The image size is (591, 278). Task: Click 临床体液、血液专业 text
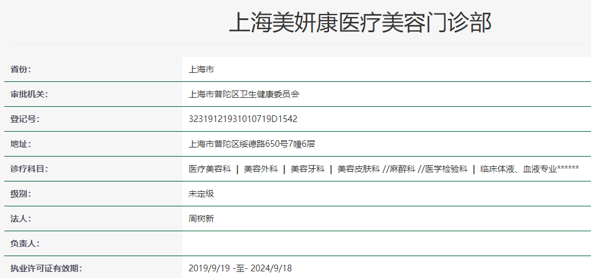click(519, 169)
